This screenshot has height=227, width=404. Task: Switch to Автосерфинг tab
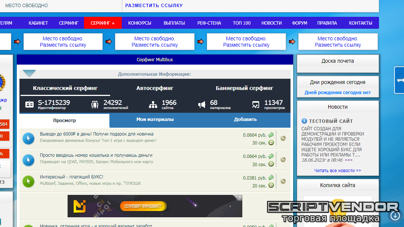point(155,88)
